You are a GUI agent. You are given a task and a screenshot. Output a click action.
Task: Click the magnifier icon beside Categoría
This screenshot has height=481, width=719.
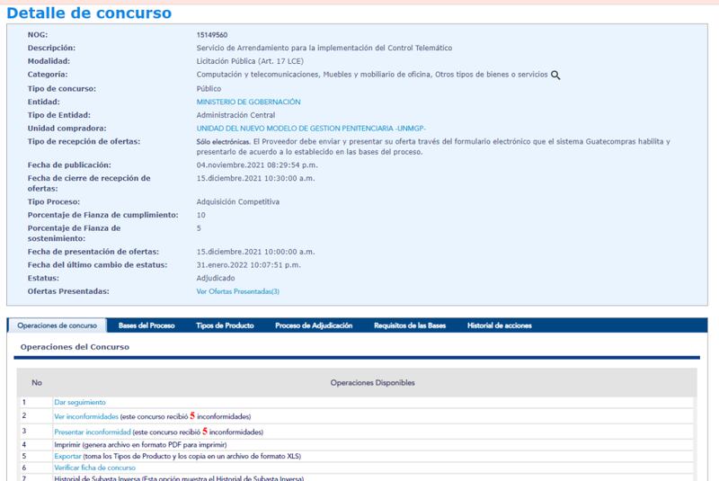pyautogui.click(x=555, y=76)
